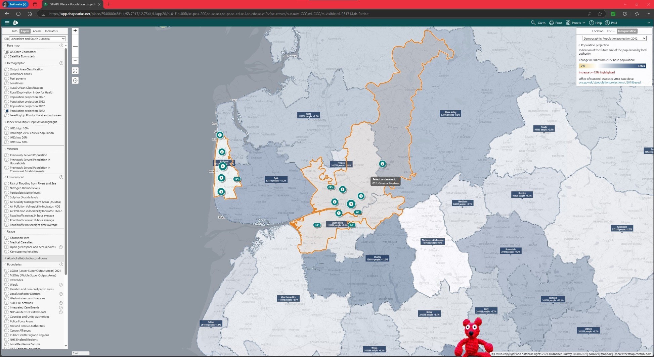Show help for the Boundaries section
Image resolution: width=654 pixels, height=357 pixels.
click(x=61, y=264)
